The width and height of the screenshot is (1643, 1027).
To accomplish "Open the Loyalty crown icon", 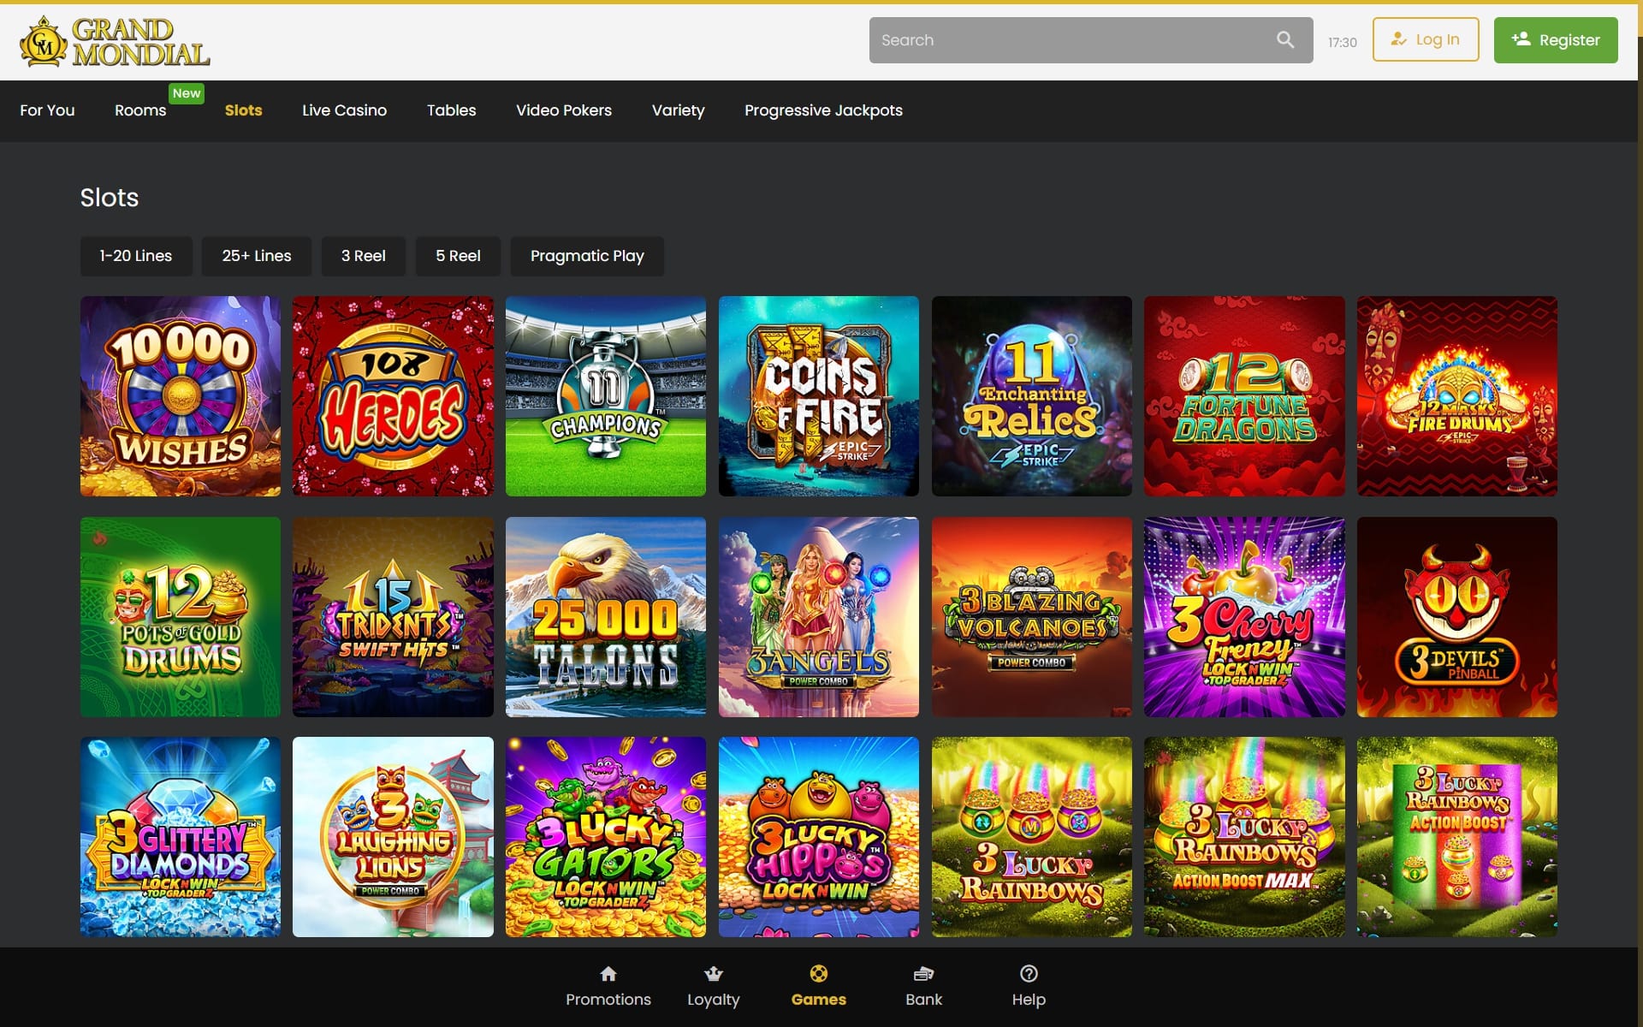I will point(713,974).
